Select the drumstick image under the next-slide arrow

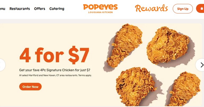point(185,89)
